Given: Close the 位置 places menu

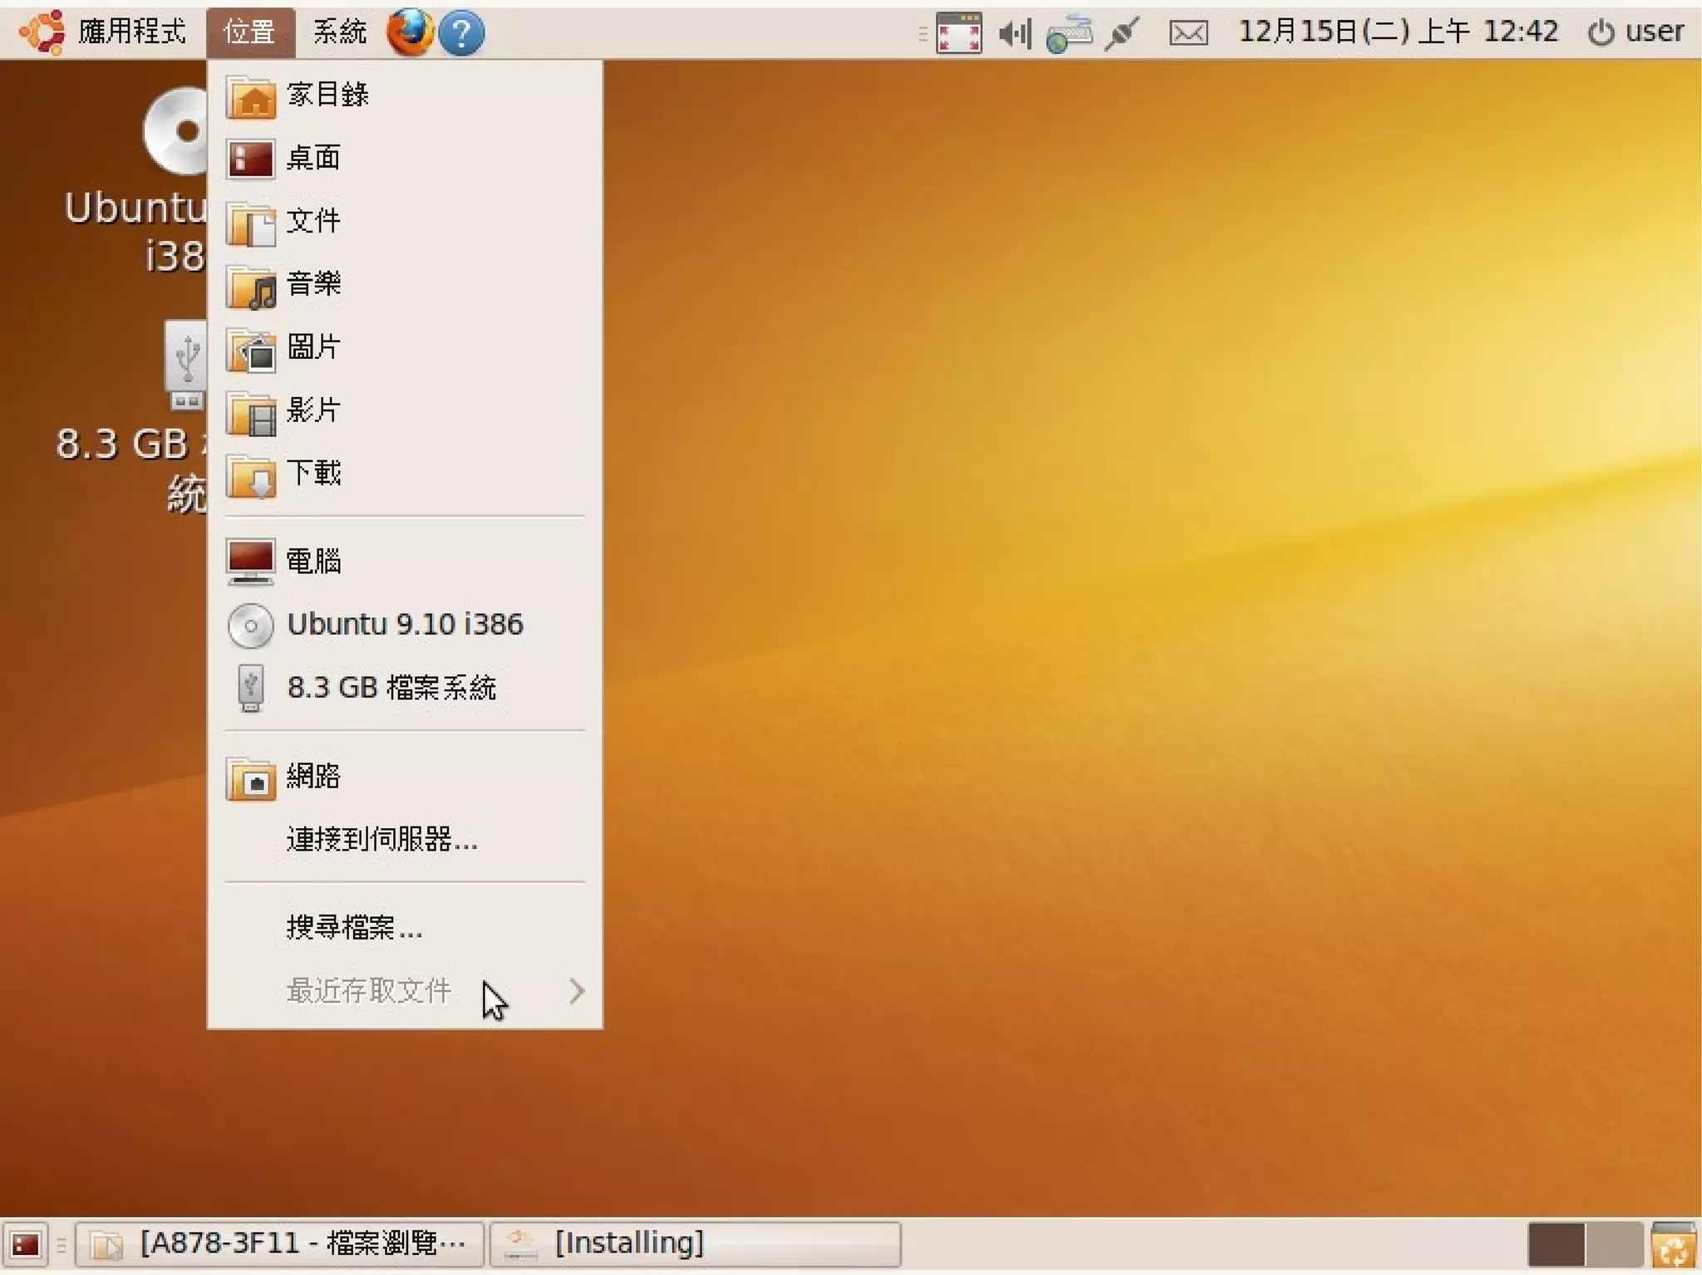Looking at the screenshot, I should 249,32.
